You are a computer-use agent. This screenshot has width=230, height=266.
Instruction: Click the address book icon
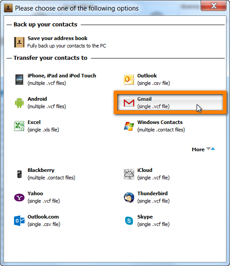(x=19, y=42)
